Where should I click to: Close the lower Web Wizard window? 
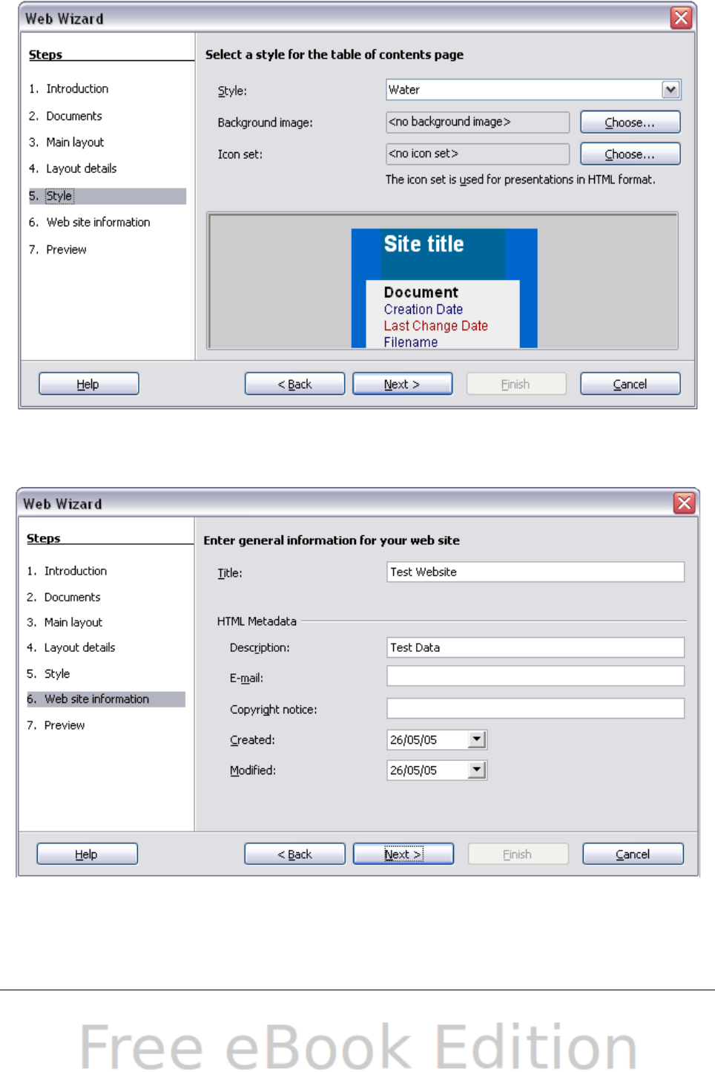click(684, 503)
